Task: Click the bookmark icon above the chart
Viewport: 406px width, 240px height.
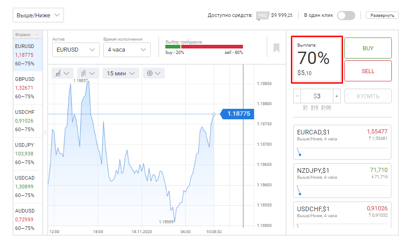Action: tap(276, 48)
